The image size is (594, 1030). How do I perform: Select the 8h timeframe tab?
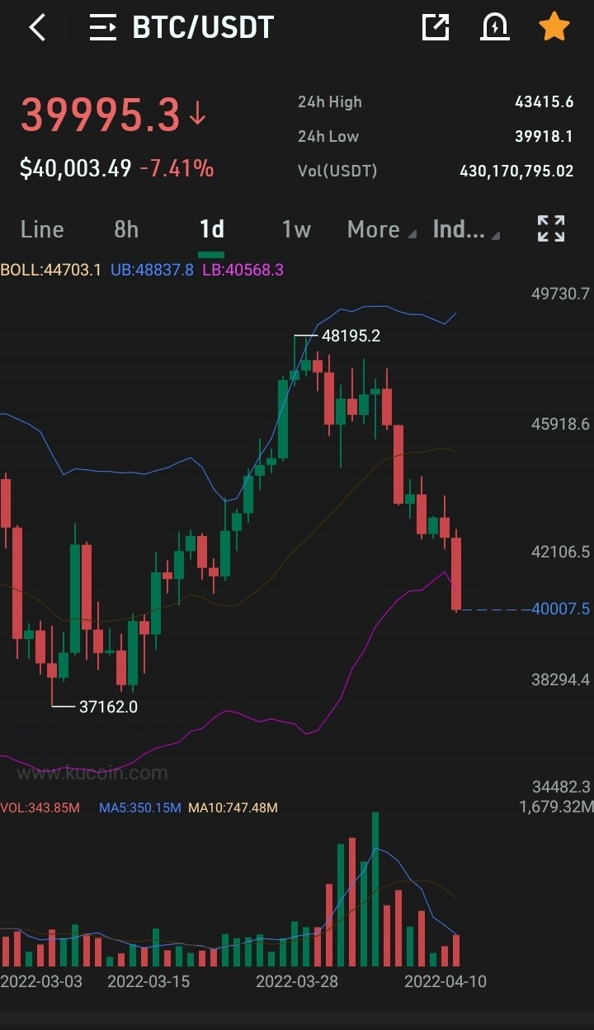126,229
